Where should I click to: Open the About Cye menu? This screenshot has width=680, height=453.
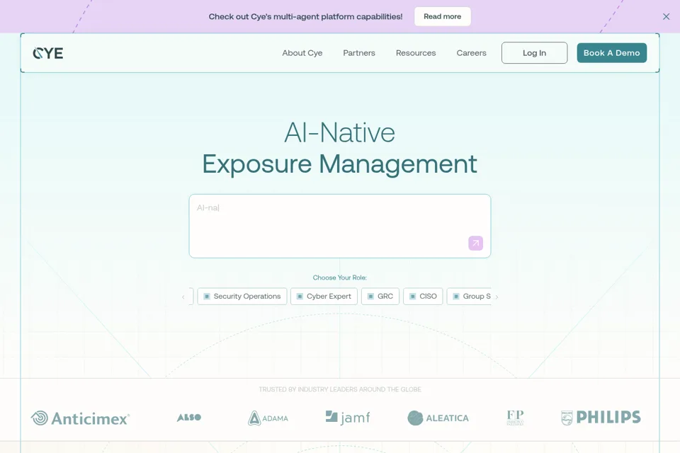(302, 53)
